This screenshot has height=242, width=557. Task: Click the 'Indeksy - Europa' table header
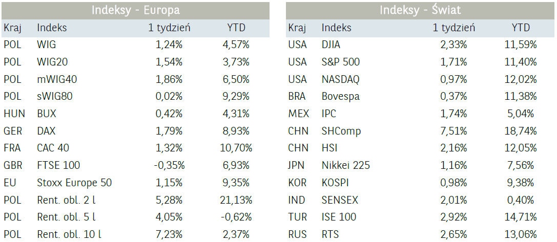click(136, 10)
